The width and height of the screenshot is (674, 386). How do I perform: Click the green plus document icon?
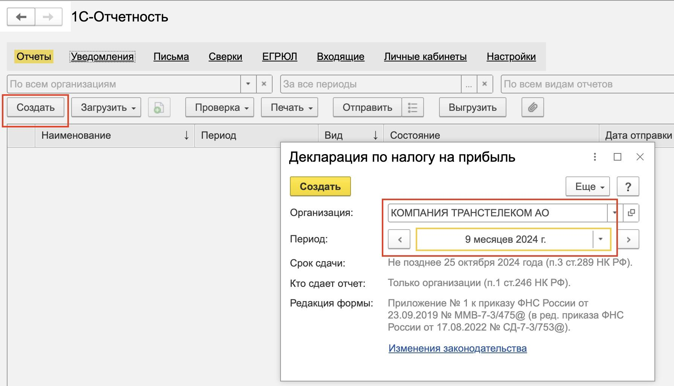159,107
